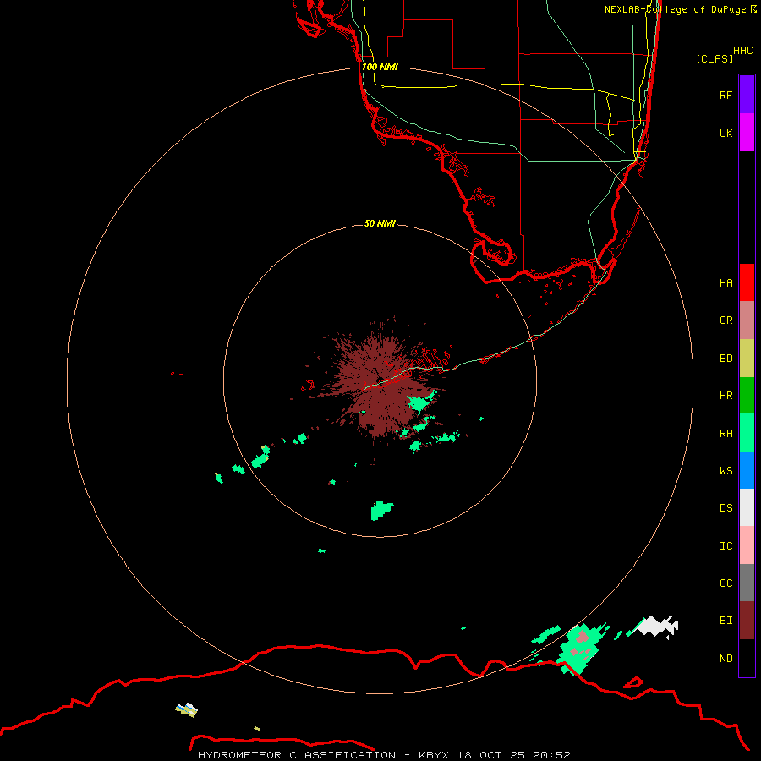This screenshot has height=761, width=761.
Task: Click the HR legend label
Action: pyautogui.click(x=725, y=396)
